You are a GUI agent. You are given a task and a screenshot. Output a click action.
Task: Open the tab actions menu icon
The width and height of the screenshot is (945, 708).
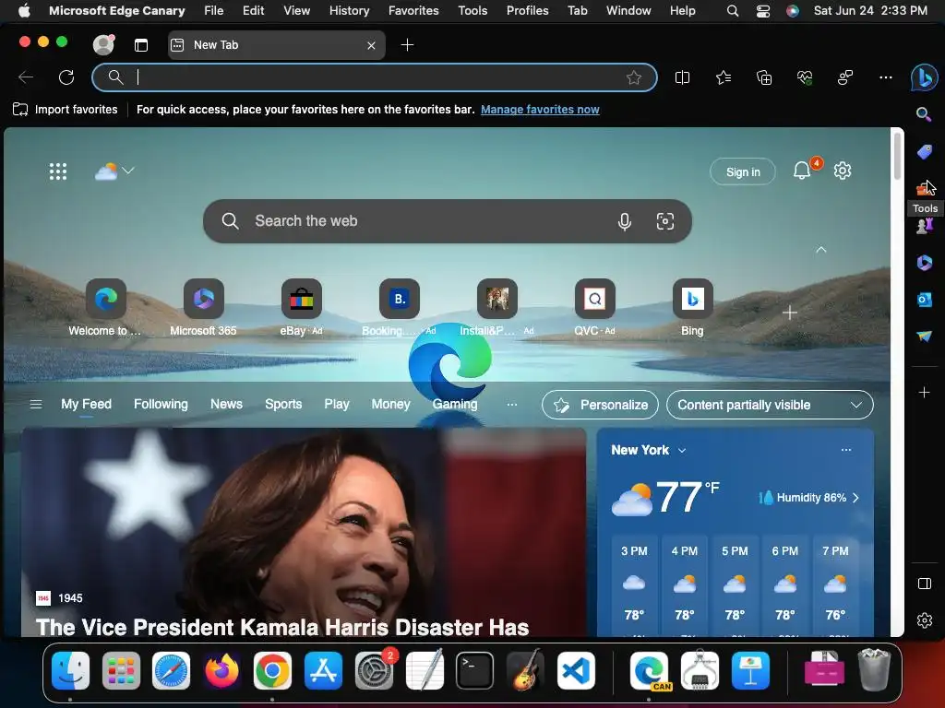141,45
